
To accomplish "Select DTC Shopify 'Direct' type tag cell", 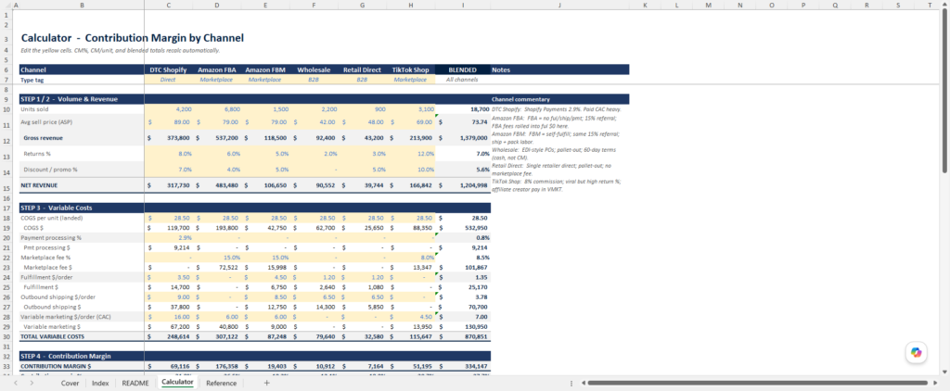I will pos(168,80).
